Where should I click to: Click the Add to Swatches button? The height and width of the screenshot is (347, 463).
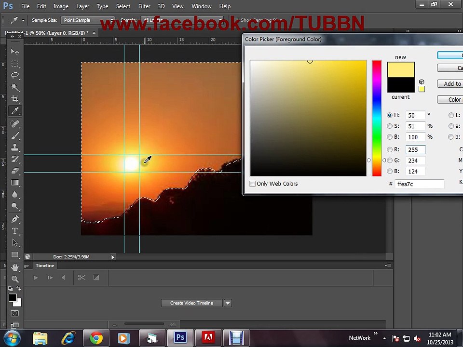pos(450,84)
